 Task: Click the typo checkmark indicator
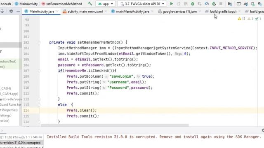pyautogui.click(x=258, y=18)
